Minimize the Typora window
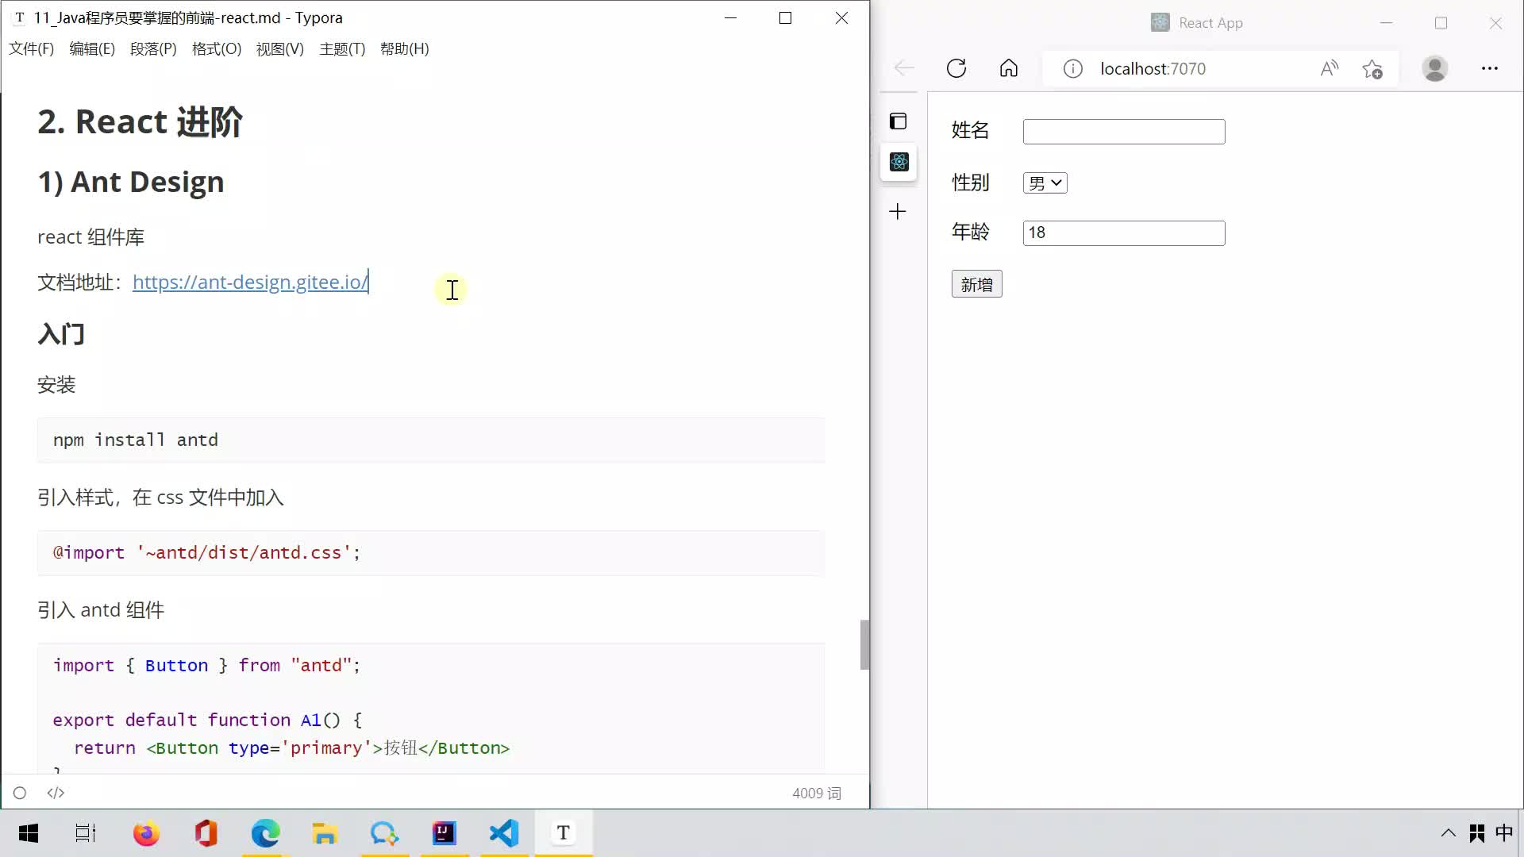This screenshot has height=857, width=1524. pyautogui.click(x=731, y=18)
